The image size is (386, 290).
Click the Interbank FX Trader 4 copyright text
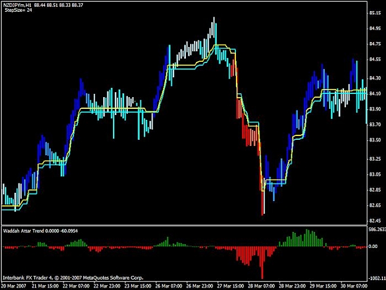pyautogui.click(x=73, y=278)
